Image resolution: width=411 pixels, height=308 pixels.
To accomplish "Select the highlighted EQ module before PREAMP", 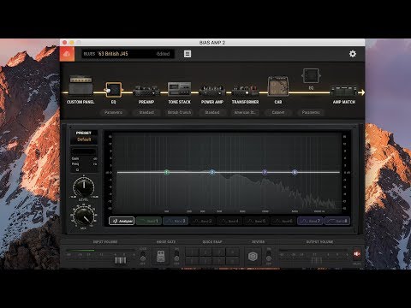I will pyautogui.click(x=114, y=90).
